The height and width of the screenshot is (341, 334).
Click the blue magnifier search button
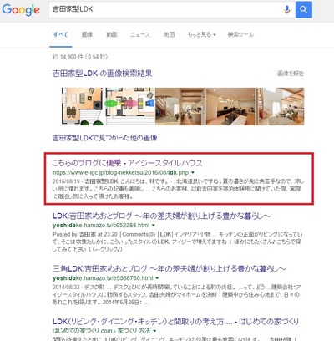tap(303, 10)
